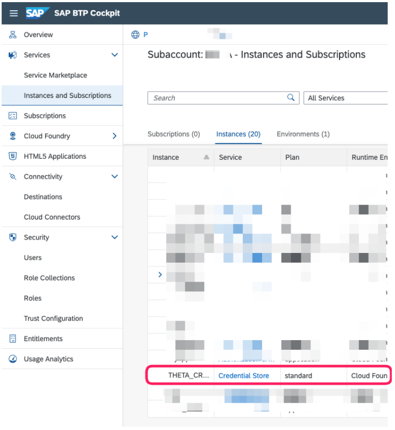The width and height of the screenshot is (395, 430).
Task: Collapse the Connectivity section chevron
Action: point(115,177)
